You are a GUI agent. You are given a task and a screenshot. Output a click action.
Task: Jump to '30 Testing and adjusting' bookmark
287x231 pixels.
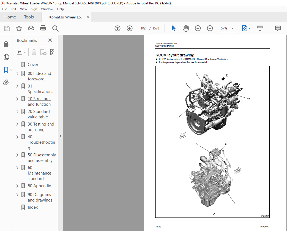pyautogui.click(x=41, y=127)
